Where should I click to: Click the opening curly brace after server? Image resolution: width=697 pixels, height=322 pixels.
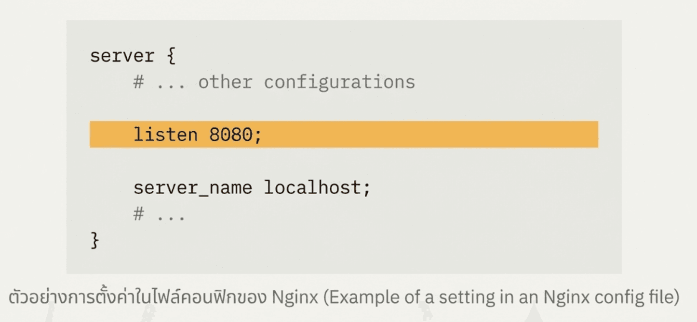click(171, 56)
